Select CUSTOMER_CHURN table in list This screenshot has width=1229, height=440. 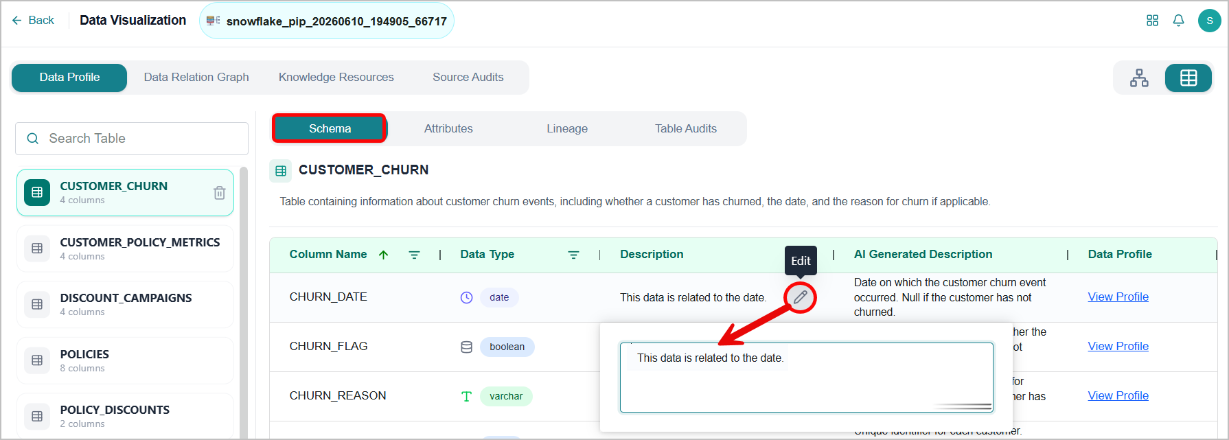pos(125,192)
